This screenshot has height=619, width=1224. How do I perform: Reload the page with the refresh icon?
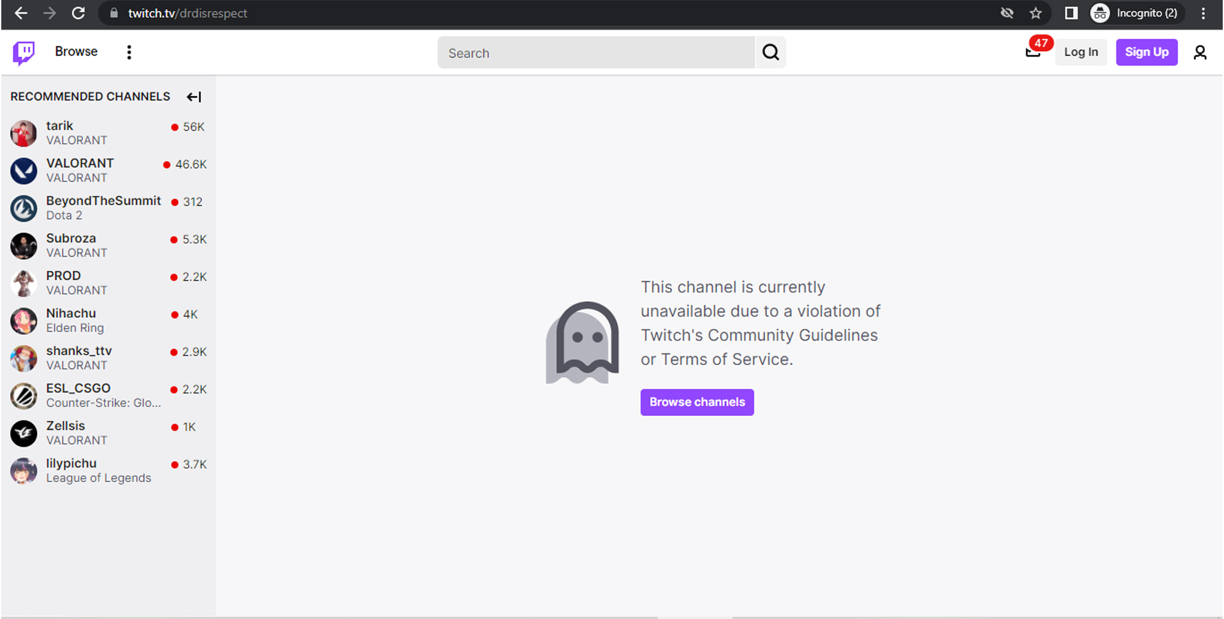[78, 13]
